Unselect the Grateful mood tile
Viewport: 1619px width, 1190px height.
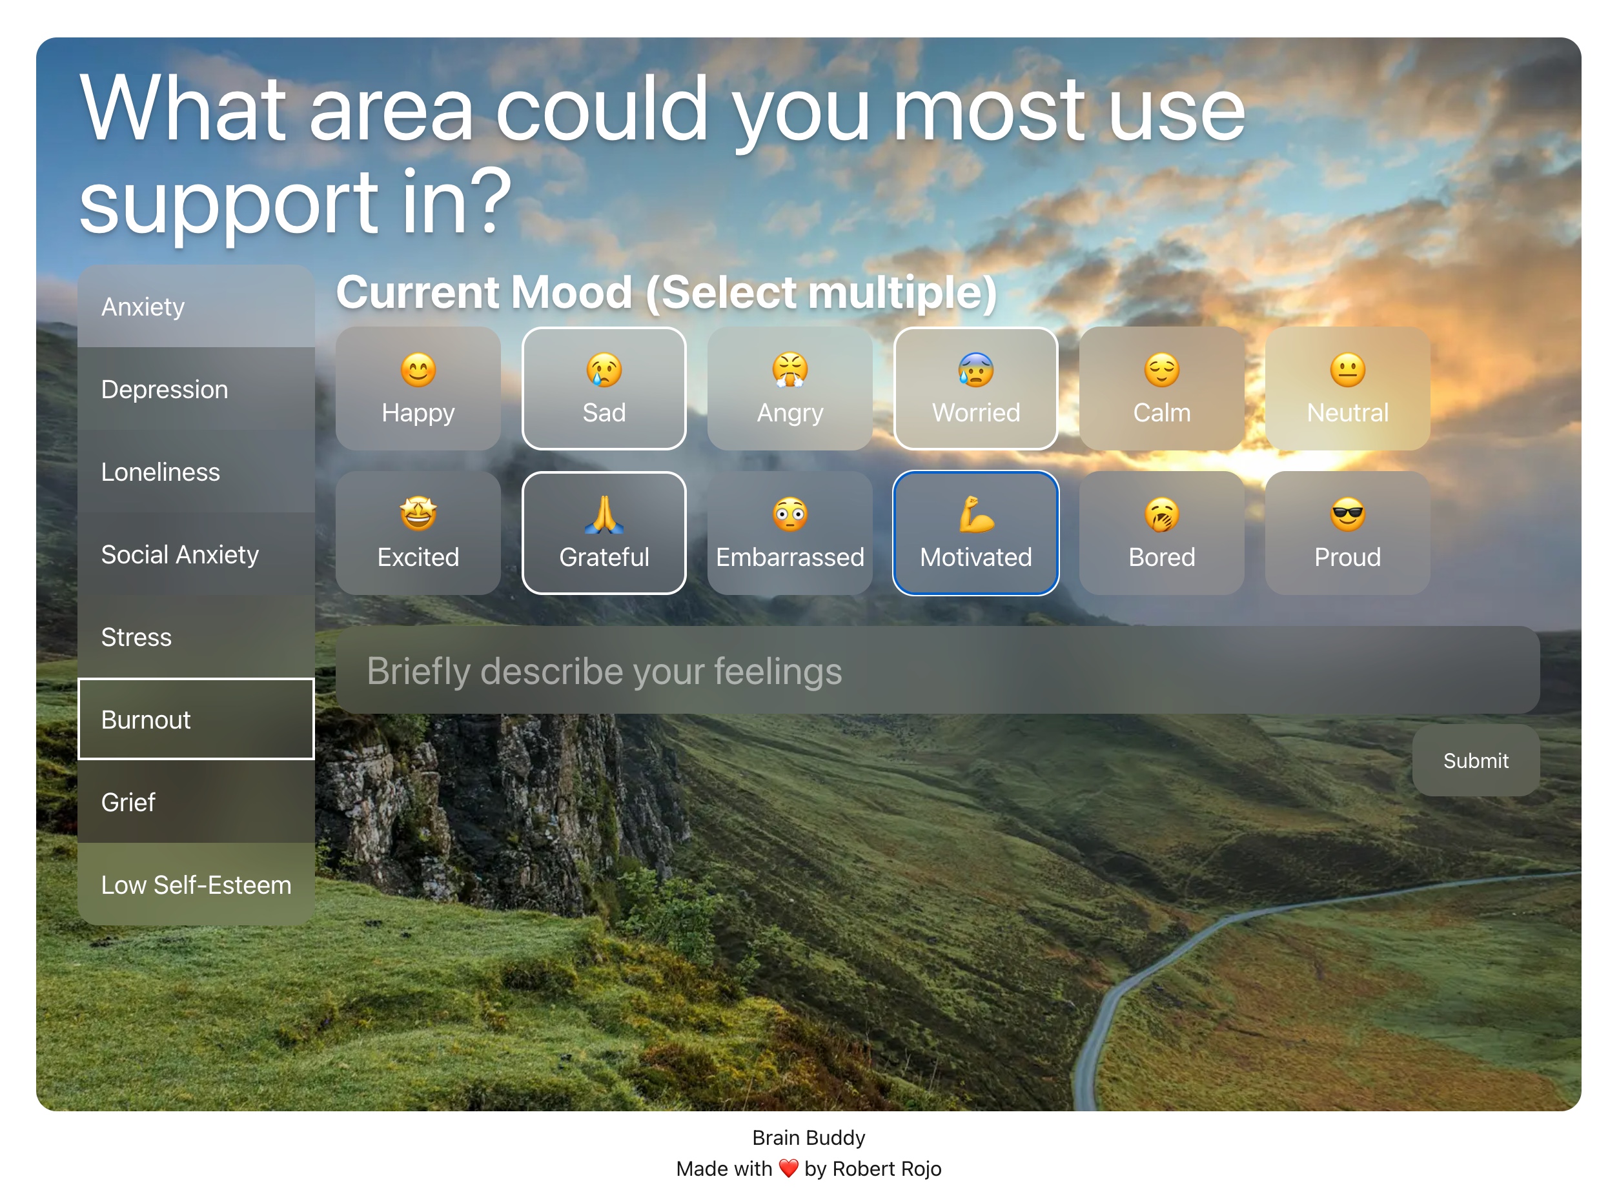coord(604,533)
